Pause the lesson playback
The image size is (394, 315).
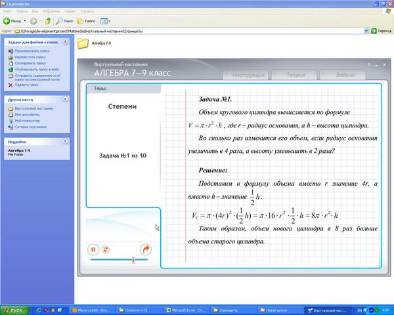coord(93,249)
